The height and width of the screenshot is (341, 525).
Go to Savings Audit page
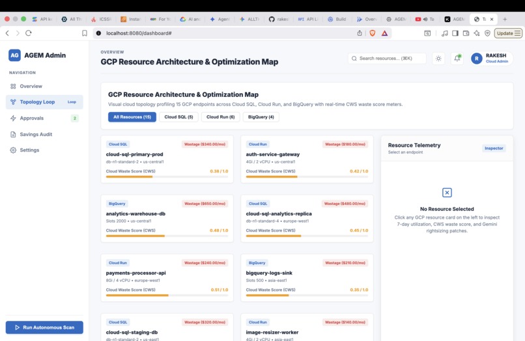coord(44,134)
